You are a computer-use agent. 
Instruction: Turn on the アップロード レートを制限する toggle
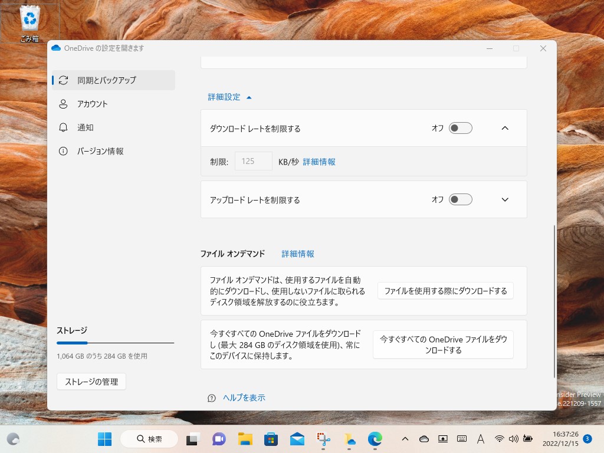[x=461, y=199]
